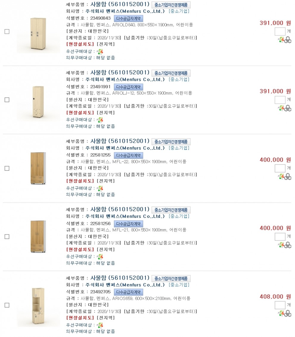
Task: Tick the checkbox for the ARIOS659 locker
Action: coord(7,305)
